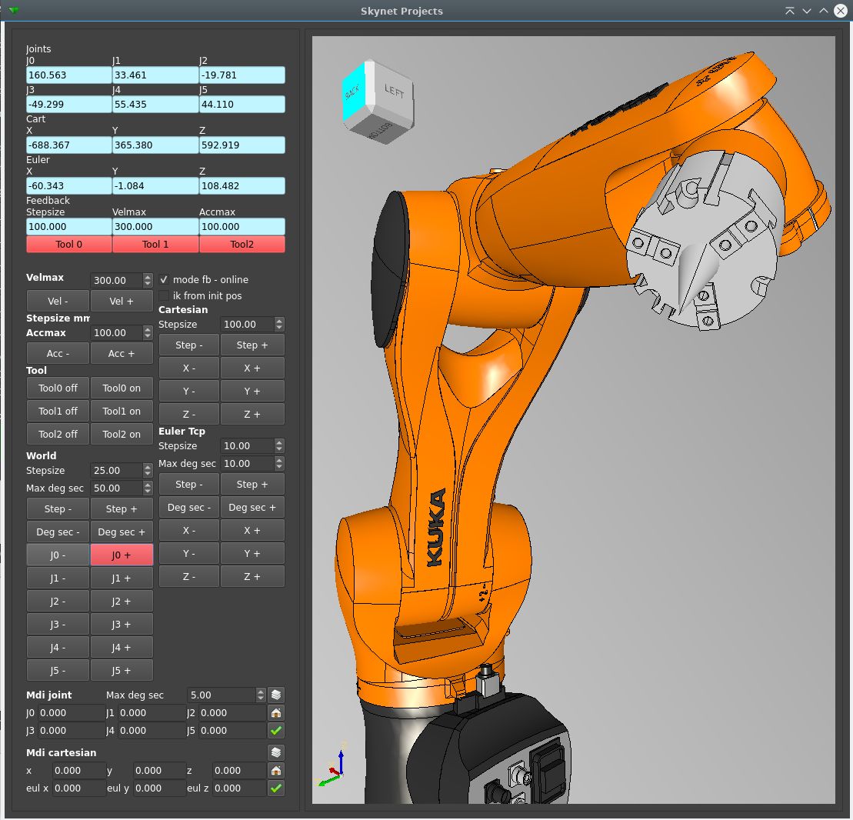Image resolution: width=853 pixels, height=820 pixels.
Task: Increase acceleration with Acc + button
Action: pyautogui.click(x=122, y=353)
